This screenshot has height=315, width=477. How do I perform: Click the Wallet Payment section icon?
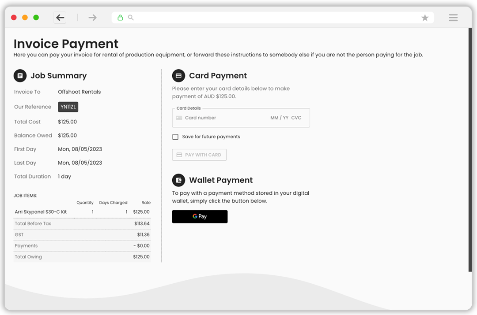[178, 180]
